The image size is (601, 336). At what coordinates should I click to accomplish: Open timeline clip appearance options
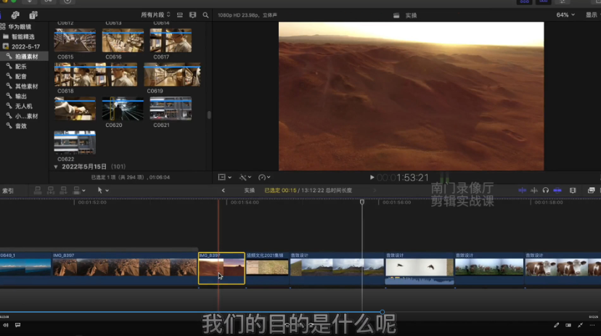[573, 190]
